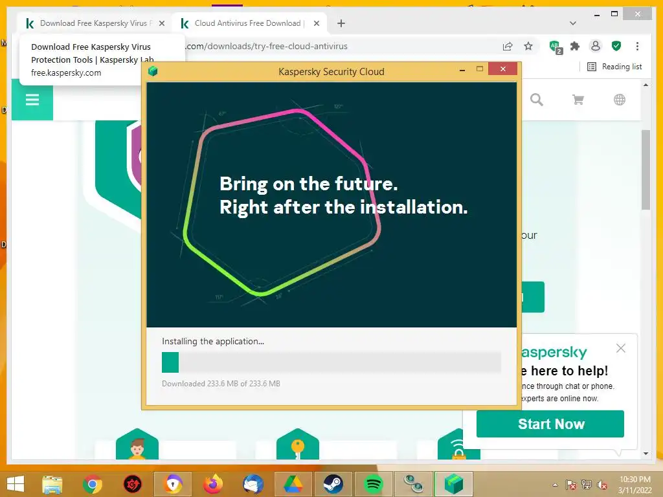Open the Chrome profile avatar
This screenshot has height=497, width=663.
(596, 46)
